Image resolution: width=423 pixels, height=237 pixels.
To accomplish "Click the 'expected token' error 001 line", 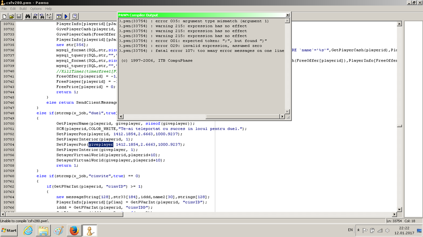I will click(193, 41).
